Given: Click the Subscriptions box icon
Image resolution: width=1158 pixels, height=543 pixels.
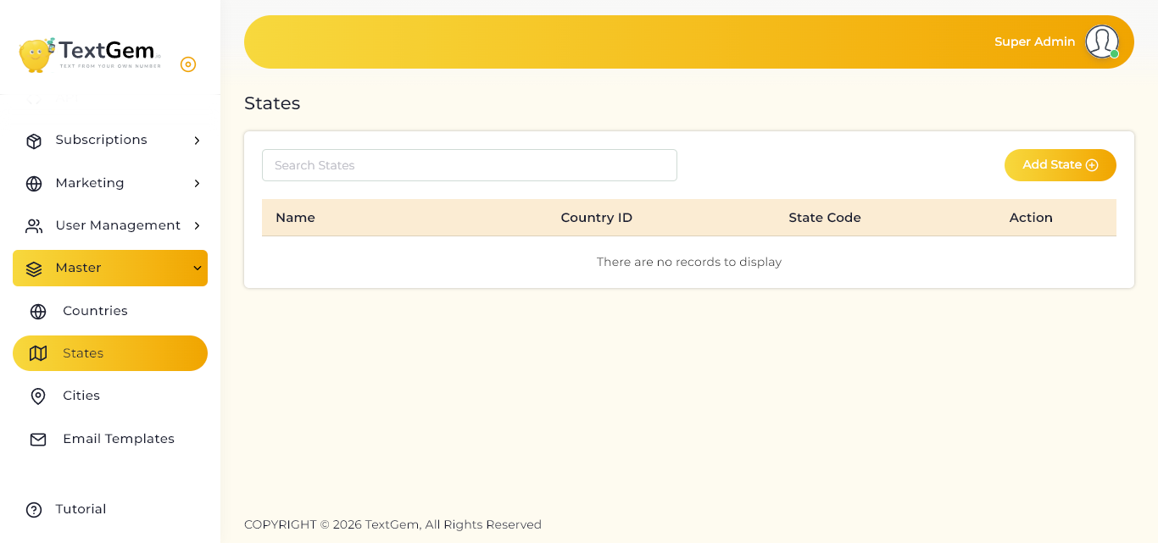Looking at the screenshot, I should [x=34, y=141].
